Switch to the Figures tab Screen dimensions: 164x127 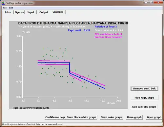pos(19,12)
